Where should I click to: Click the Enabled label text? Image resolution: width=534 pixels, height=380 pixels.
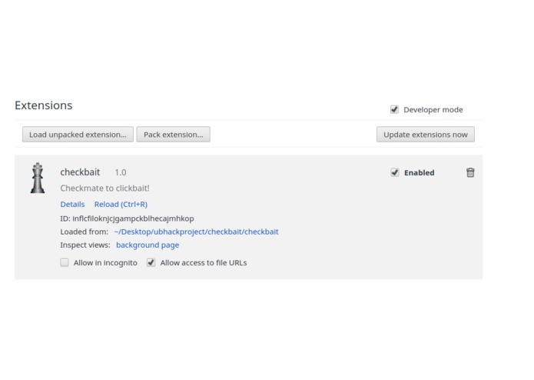[x=420, y=173]
